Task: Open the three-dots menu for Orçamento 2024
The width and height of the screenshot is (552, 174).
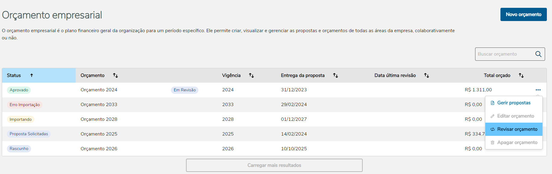Action: click(538, 90)
